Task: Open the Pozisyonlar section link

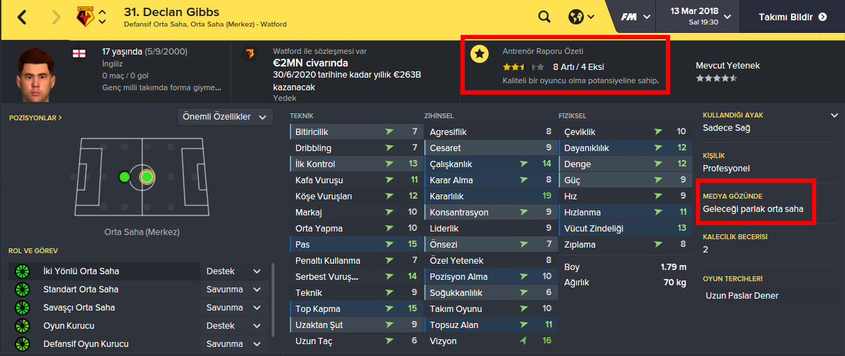Action: 35,118
